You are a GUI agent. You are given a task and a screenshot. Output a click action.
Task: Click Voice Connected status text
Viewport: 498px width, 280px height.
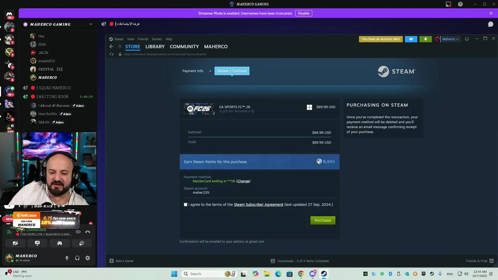point(31,230)
